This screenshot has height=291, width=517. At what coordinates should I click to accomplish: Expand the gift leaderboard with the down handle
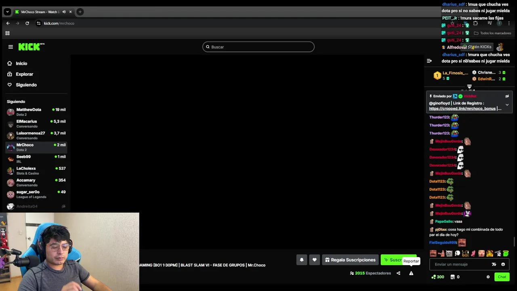pos(469,87)
